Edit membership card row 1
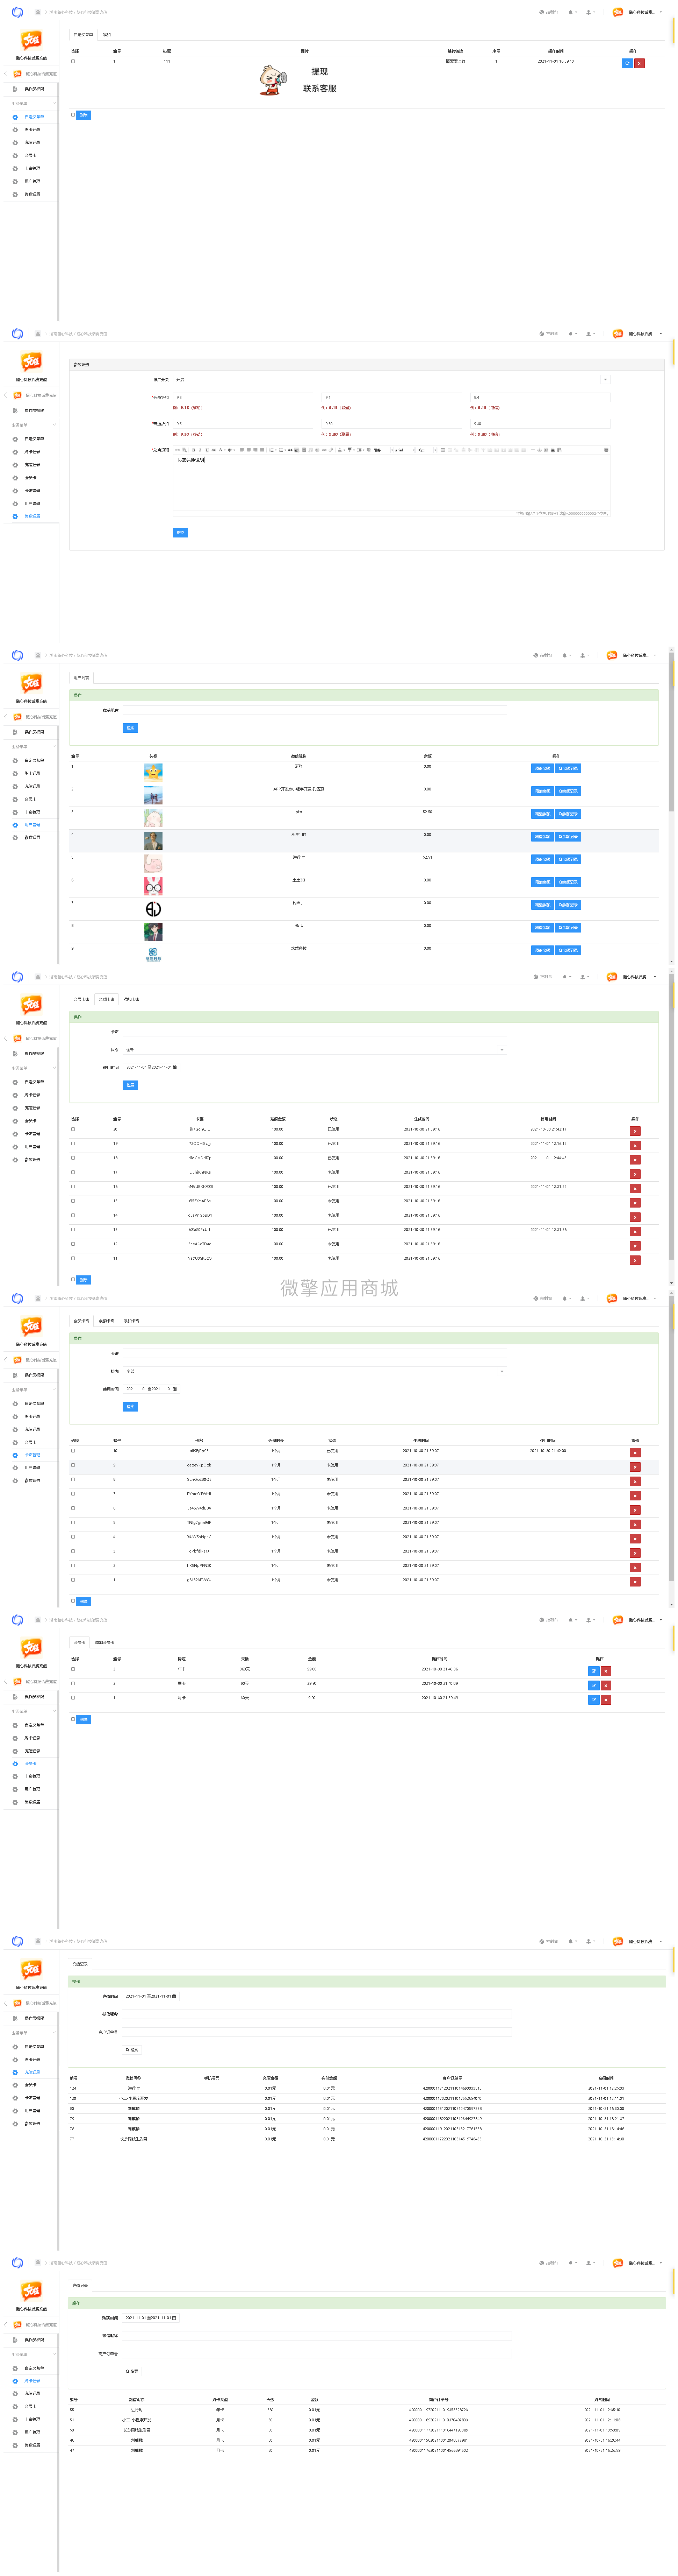 [x=594, y=1699]
